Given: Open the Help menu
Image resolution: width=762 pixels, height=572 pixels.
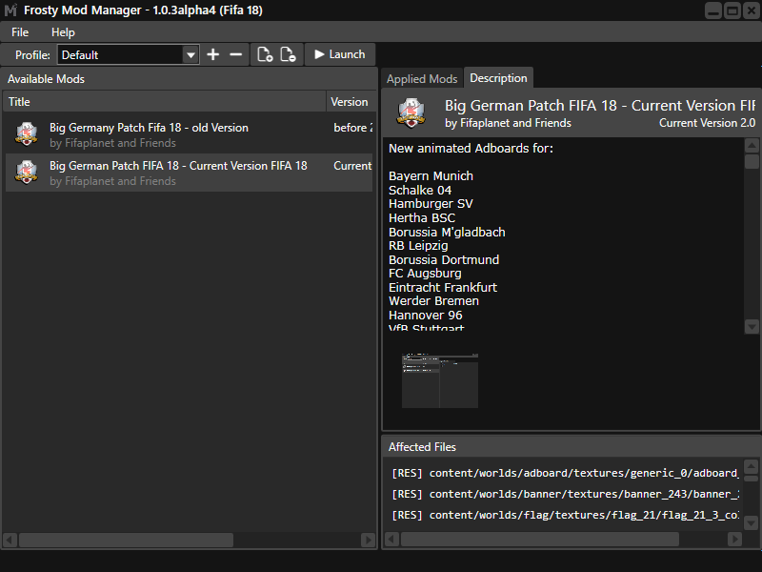Looking at the screenshot, I should (x=63, y=32).
